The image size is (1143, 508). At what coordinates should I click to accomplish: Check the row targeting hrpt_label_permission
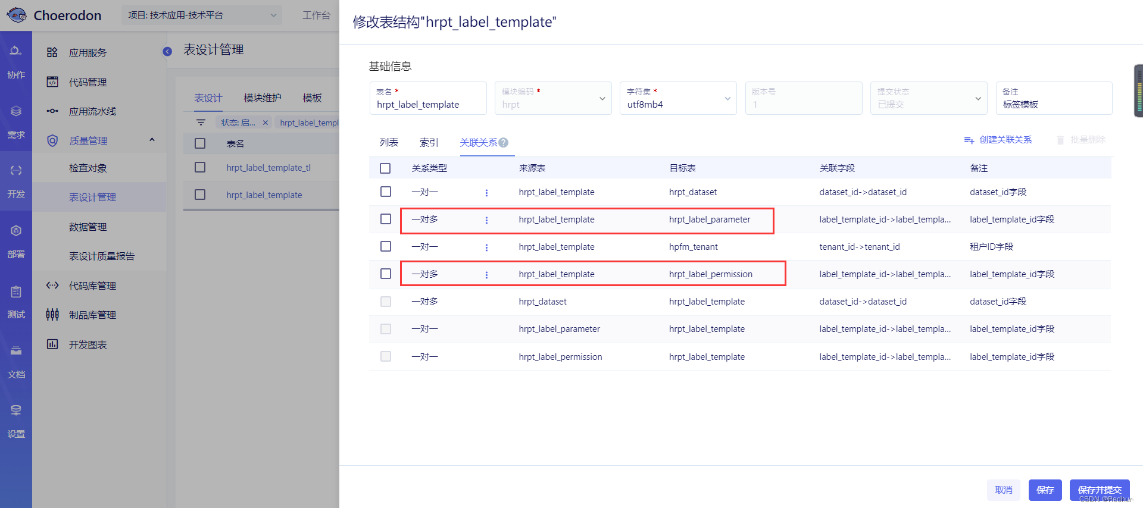click(386, 274)
